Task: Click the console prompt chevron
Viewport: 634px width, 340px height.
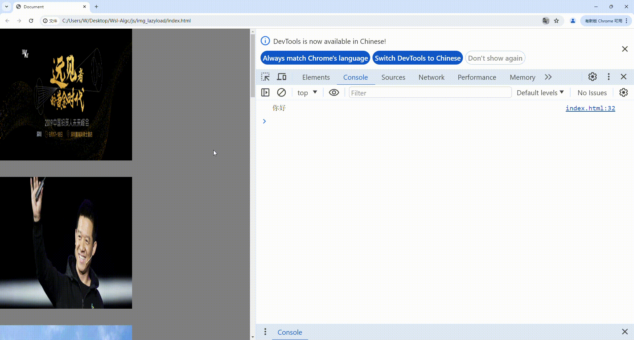Action: click(x=264, y=121)
